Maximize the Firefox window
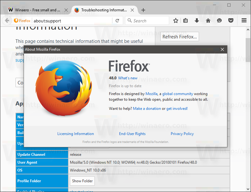 pyautogui.click(x=229, y=5)
